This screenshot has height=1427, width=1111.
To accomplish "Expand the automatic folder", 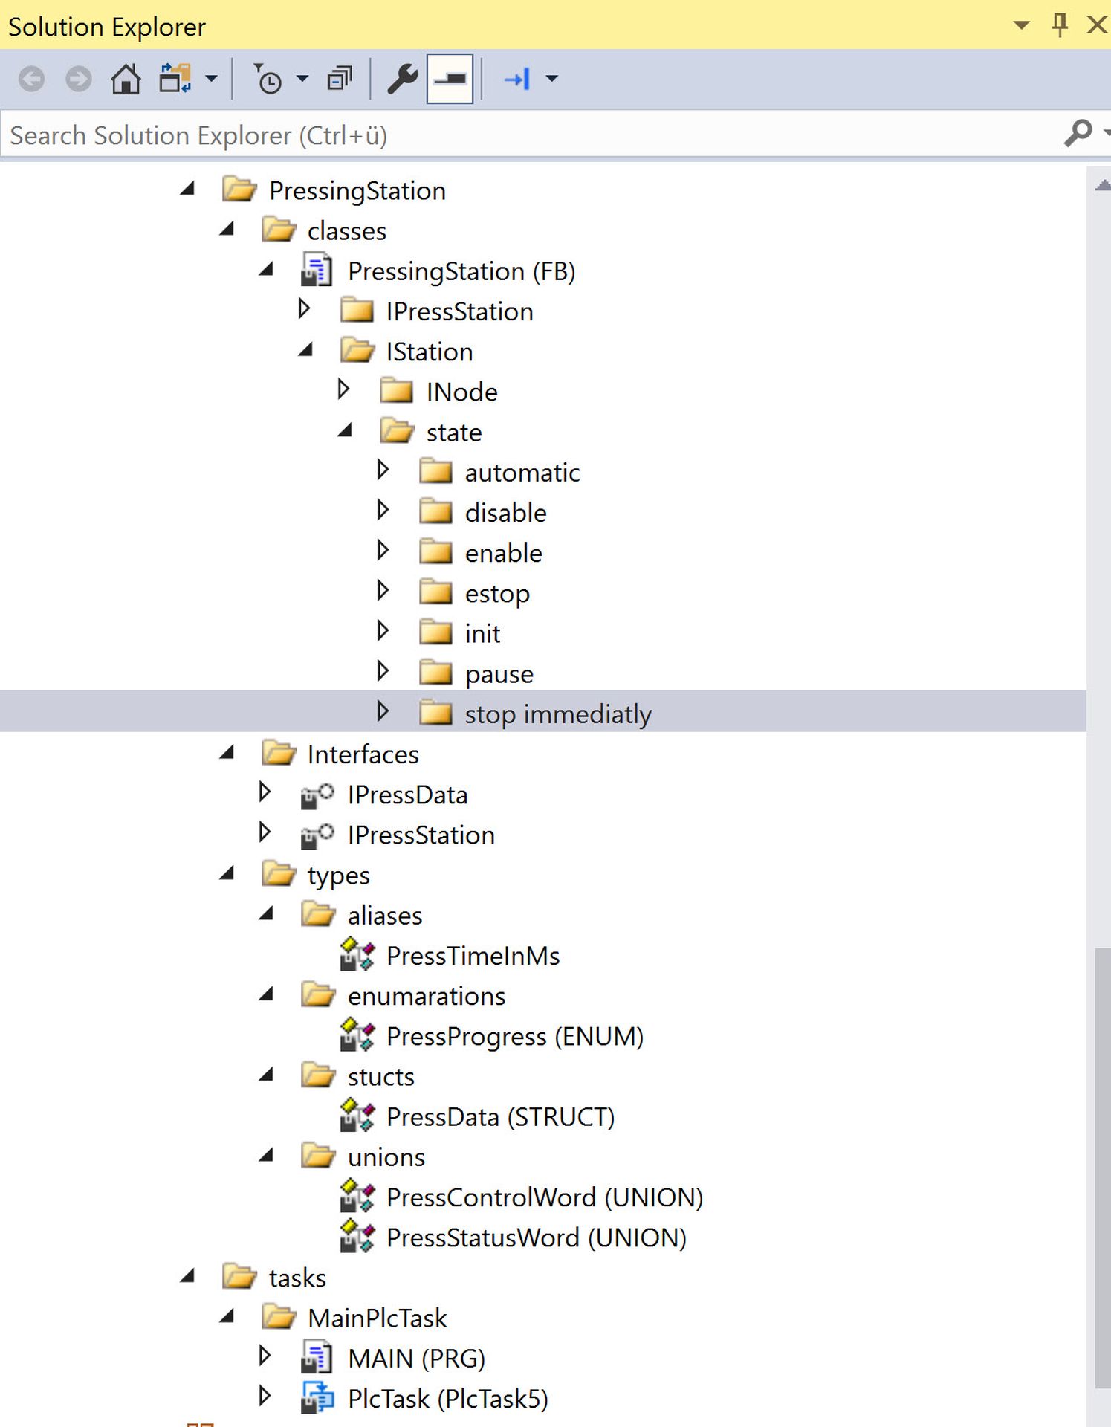I will [x=383, y=470].
